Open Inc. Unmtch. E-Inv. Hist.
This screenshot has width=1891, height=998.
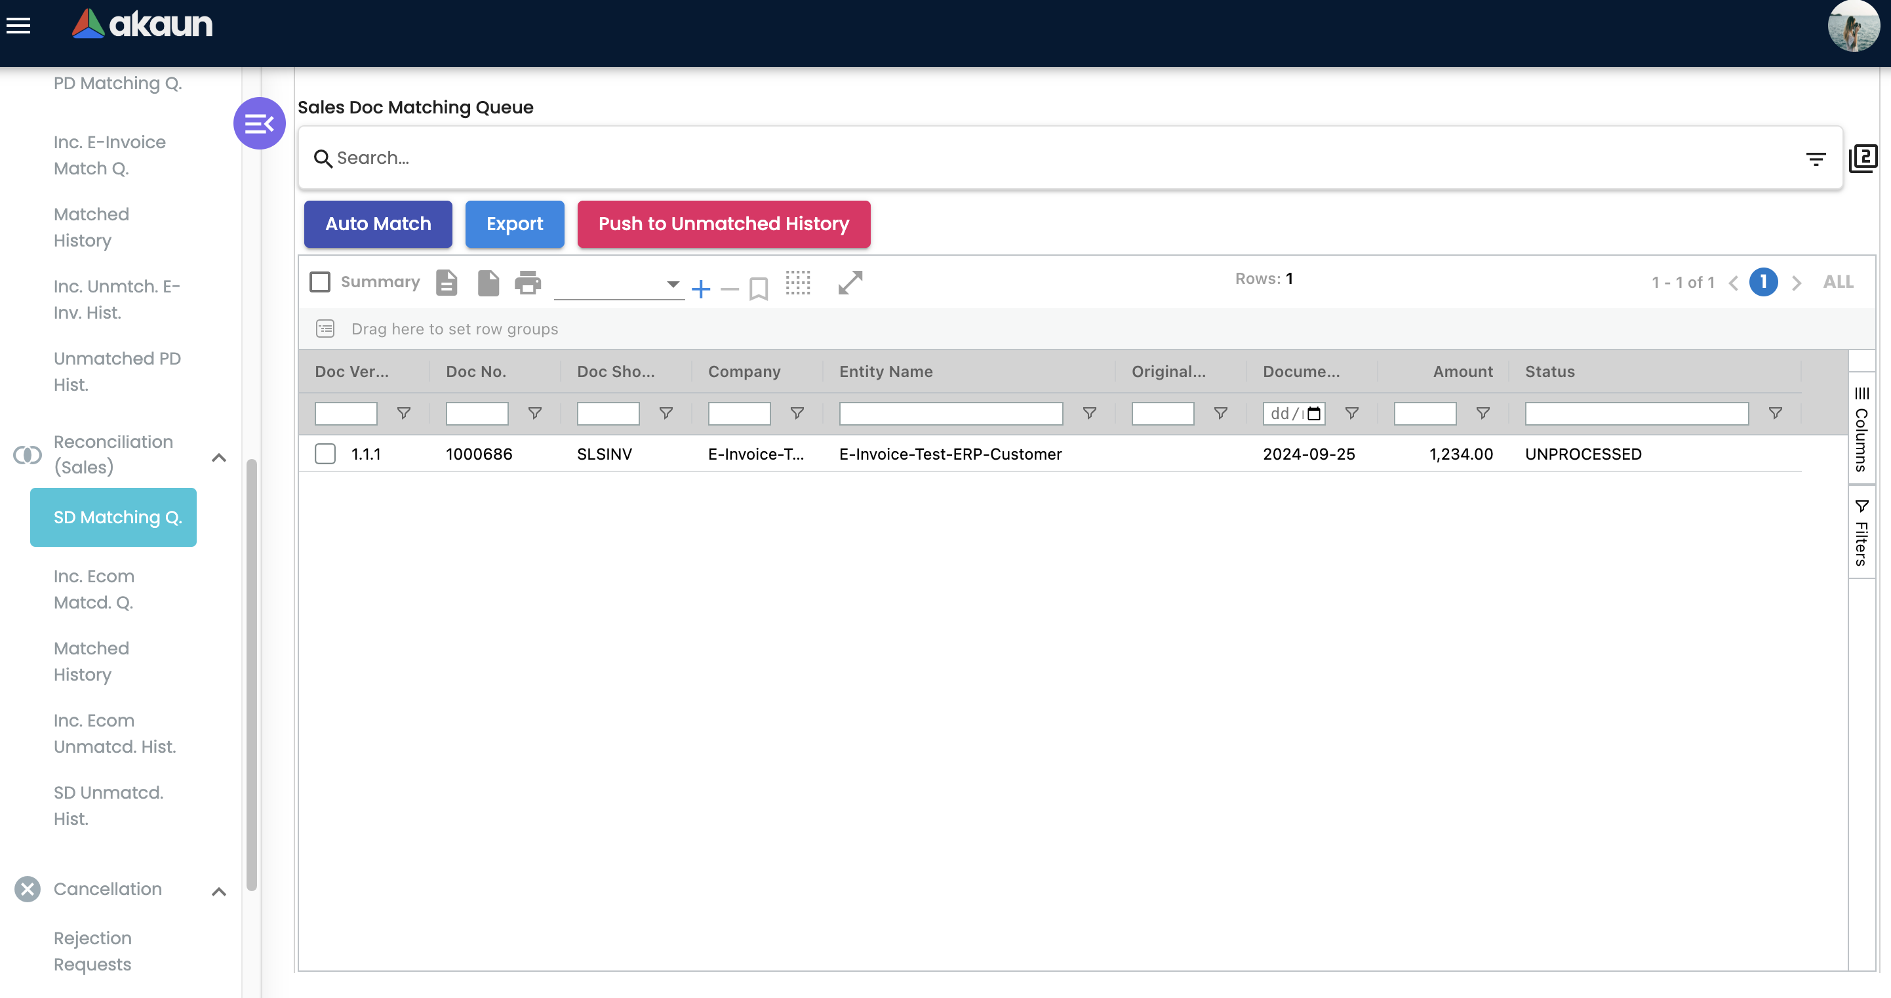click(x=117, y=300)
